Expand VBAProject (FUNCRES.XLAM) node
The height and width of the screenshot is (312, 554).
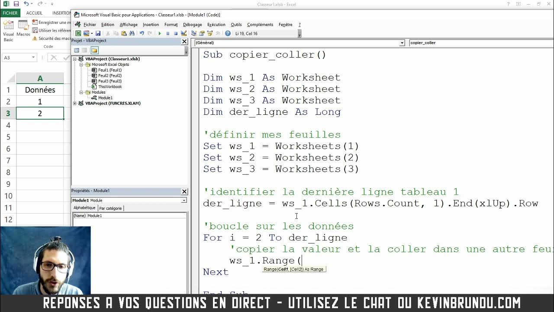pos(74,103)
